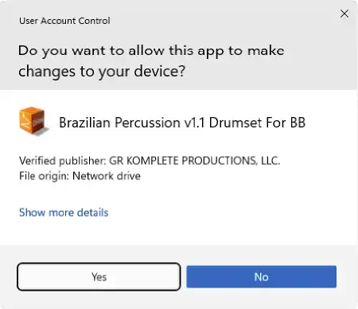This screenshot has width=358, height=309.
Task: Select the 'Brazilian Percussion' program name text
Action: (119, 123)
